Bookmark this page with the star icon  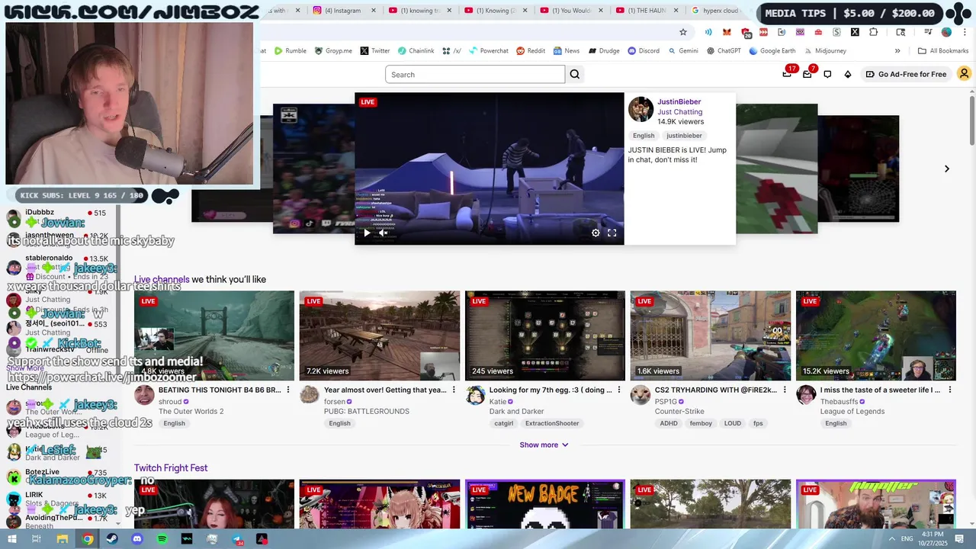(x=683, y=32)
